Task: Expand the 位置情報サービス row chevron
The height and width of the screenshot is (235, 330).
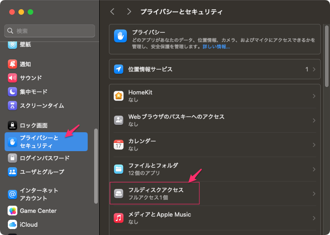Action: tap(314, 70)
